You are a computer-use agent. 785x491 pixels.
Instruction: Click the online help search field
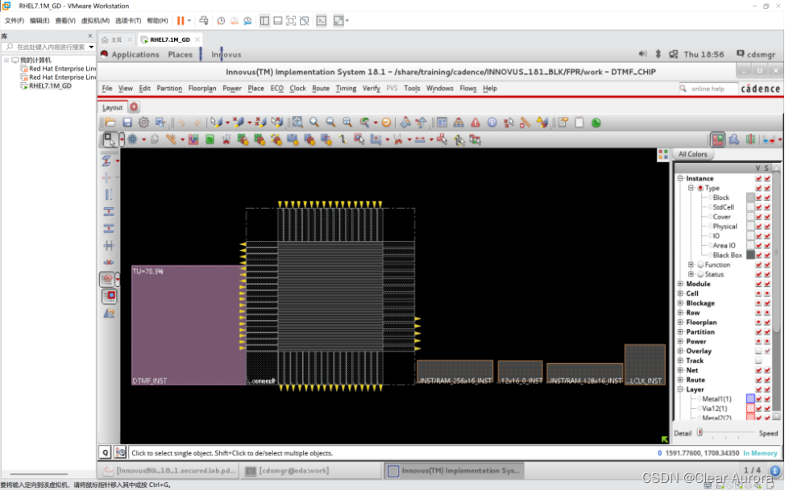click(708, 89)
